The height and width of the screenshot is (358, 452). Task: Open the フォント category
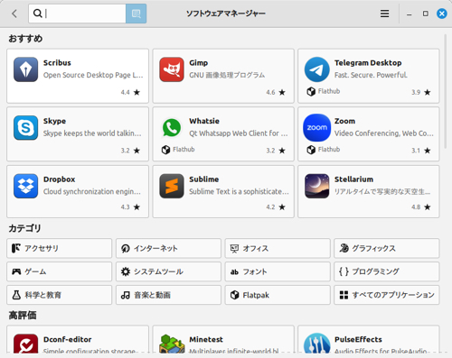278,271
